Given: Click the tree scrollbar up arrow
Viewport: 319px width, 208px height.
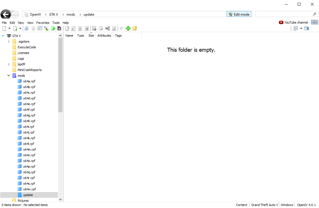Looking at the screenshot, I should [x=60, y=36].
